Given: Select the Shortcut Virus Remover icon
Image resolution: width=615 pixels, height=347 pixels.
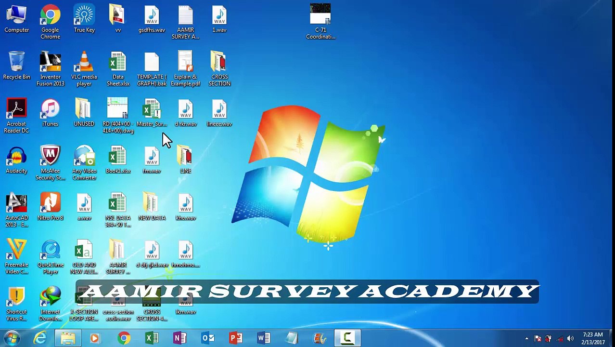Looking at the screenshot, I should point(16,305).
